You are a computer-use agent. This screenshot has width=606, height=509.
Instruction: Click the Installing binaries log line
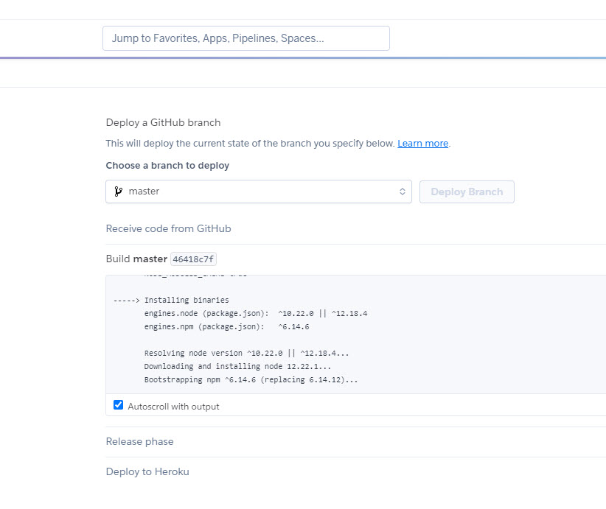[171, 300]
